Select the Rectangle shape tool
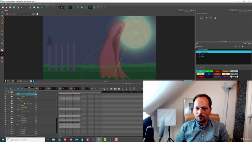 [x=2, y=39]
